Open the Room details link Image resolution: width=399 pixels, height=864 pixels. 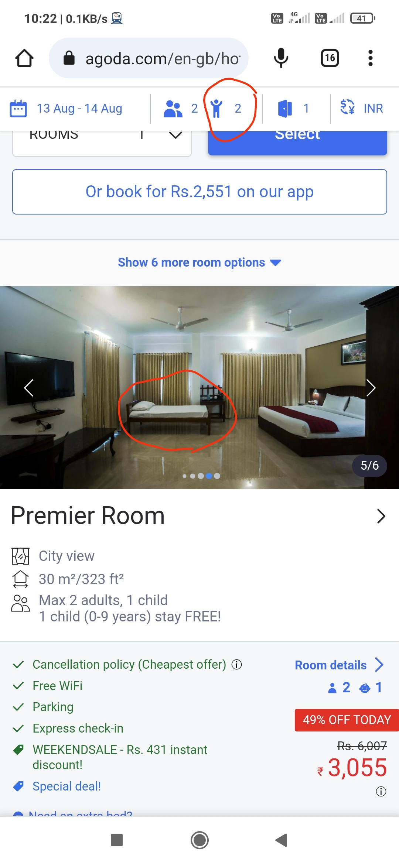coord(339,665)
